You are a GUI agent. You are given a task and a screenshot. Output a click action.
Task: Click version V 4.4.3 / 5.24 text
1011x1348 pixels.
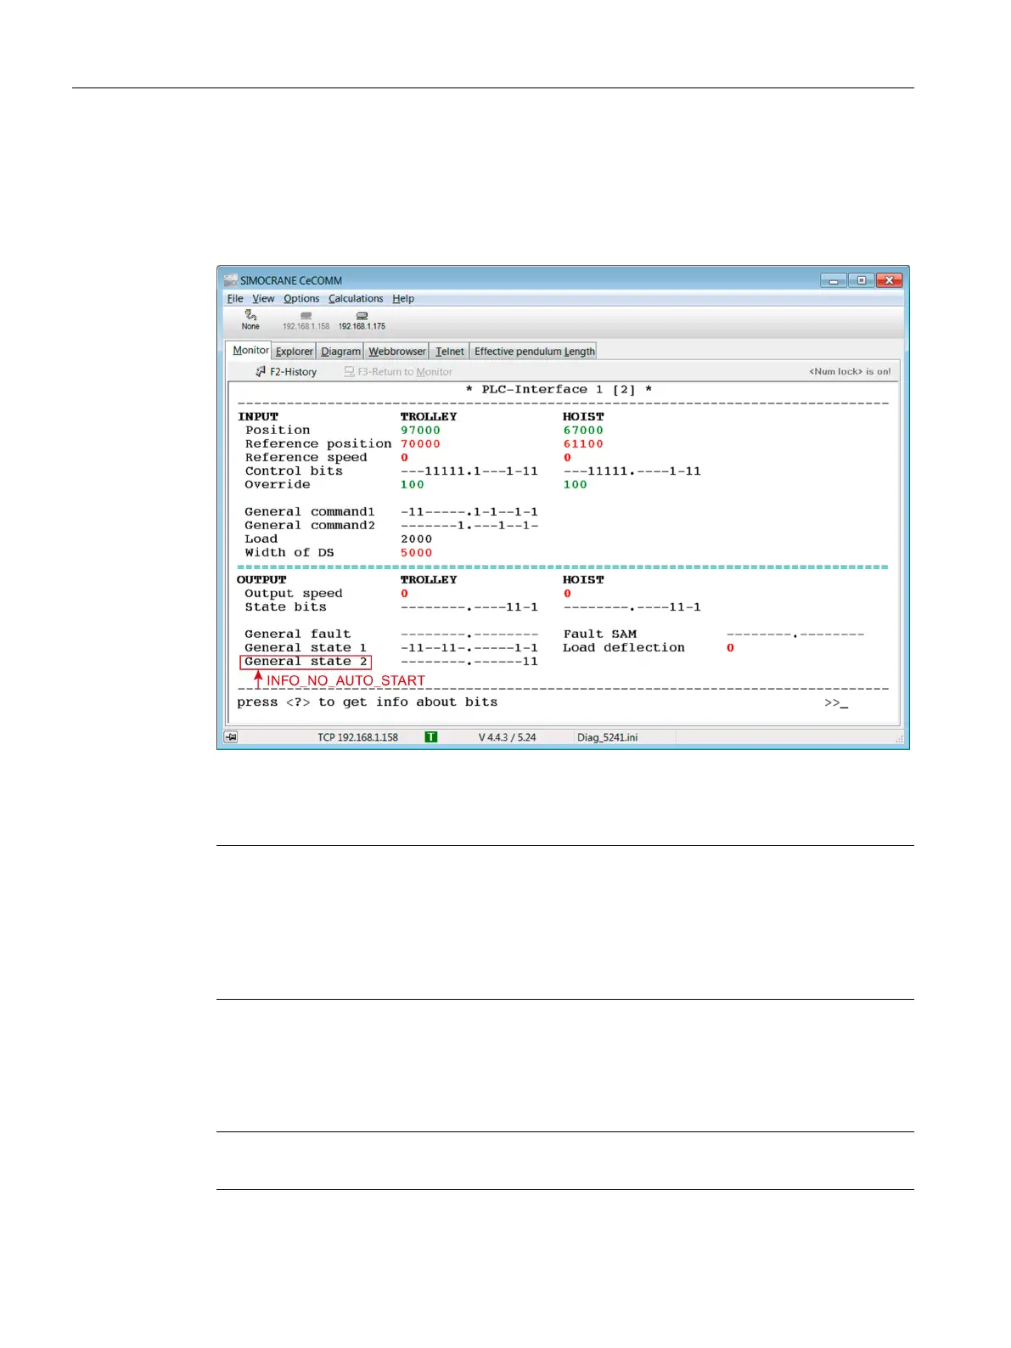click(507, 737)
